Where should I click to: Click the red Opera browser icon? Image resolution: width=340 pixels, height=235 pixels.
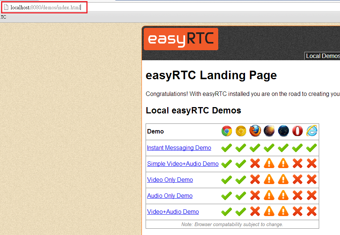[x=298, y=131]
